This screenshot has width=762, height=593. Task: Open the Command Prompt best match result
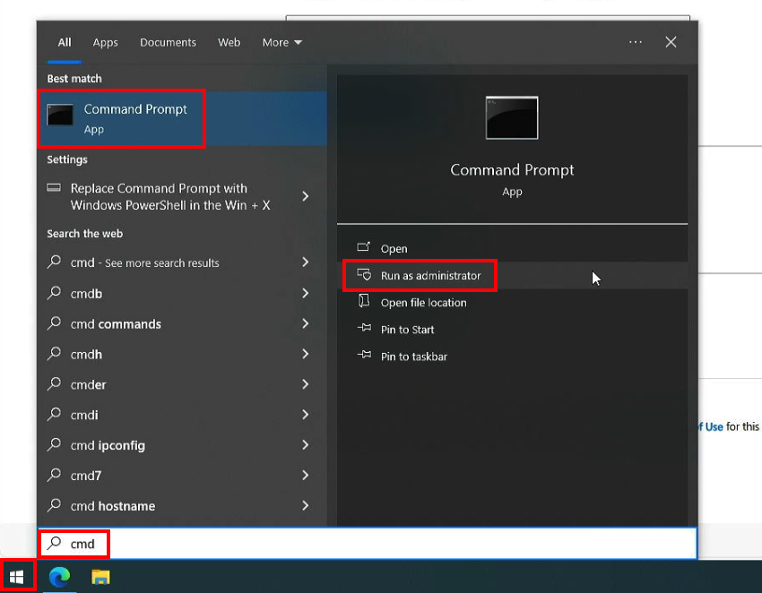182,118
